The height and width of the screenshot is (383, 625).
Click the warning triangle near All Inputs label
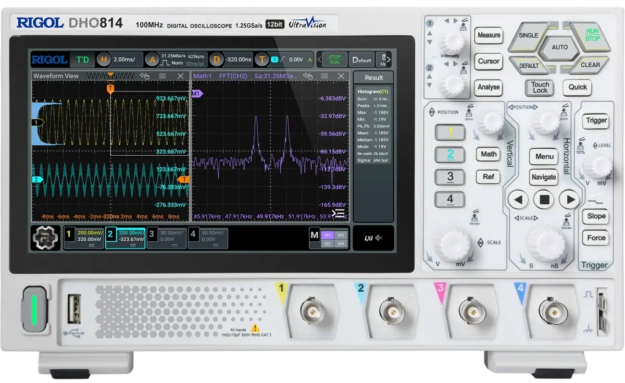click(255, 328)
